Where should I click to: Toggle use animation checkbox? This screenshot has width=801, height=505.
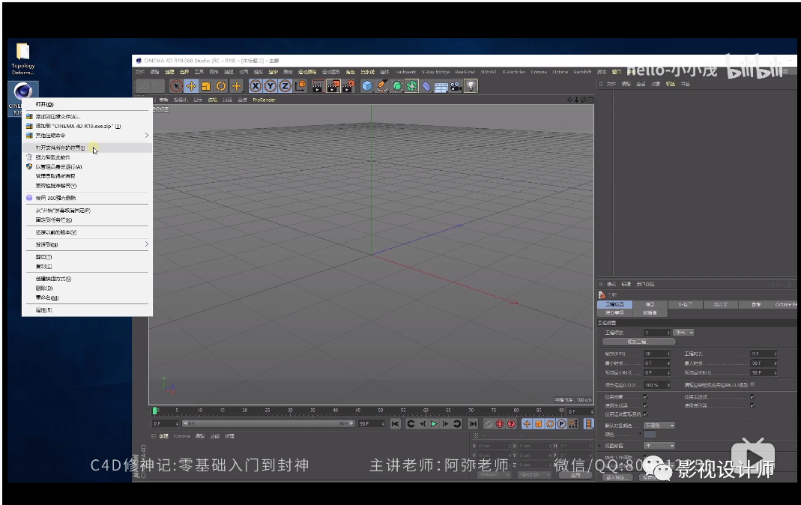click(x=646, y=397)
